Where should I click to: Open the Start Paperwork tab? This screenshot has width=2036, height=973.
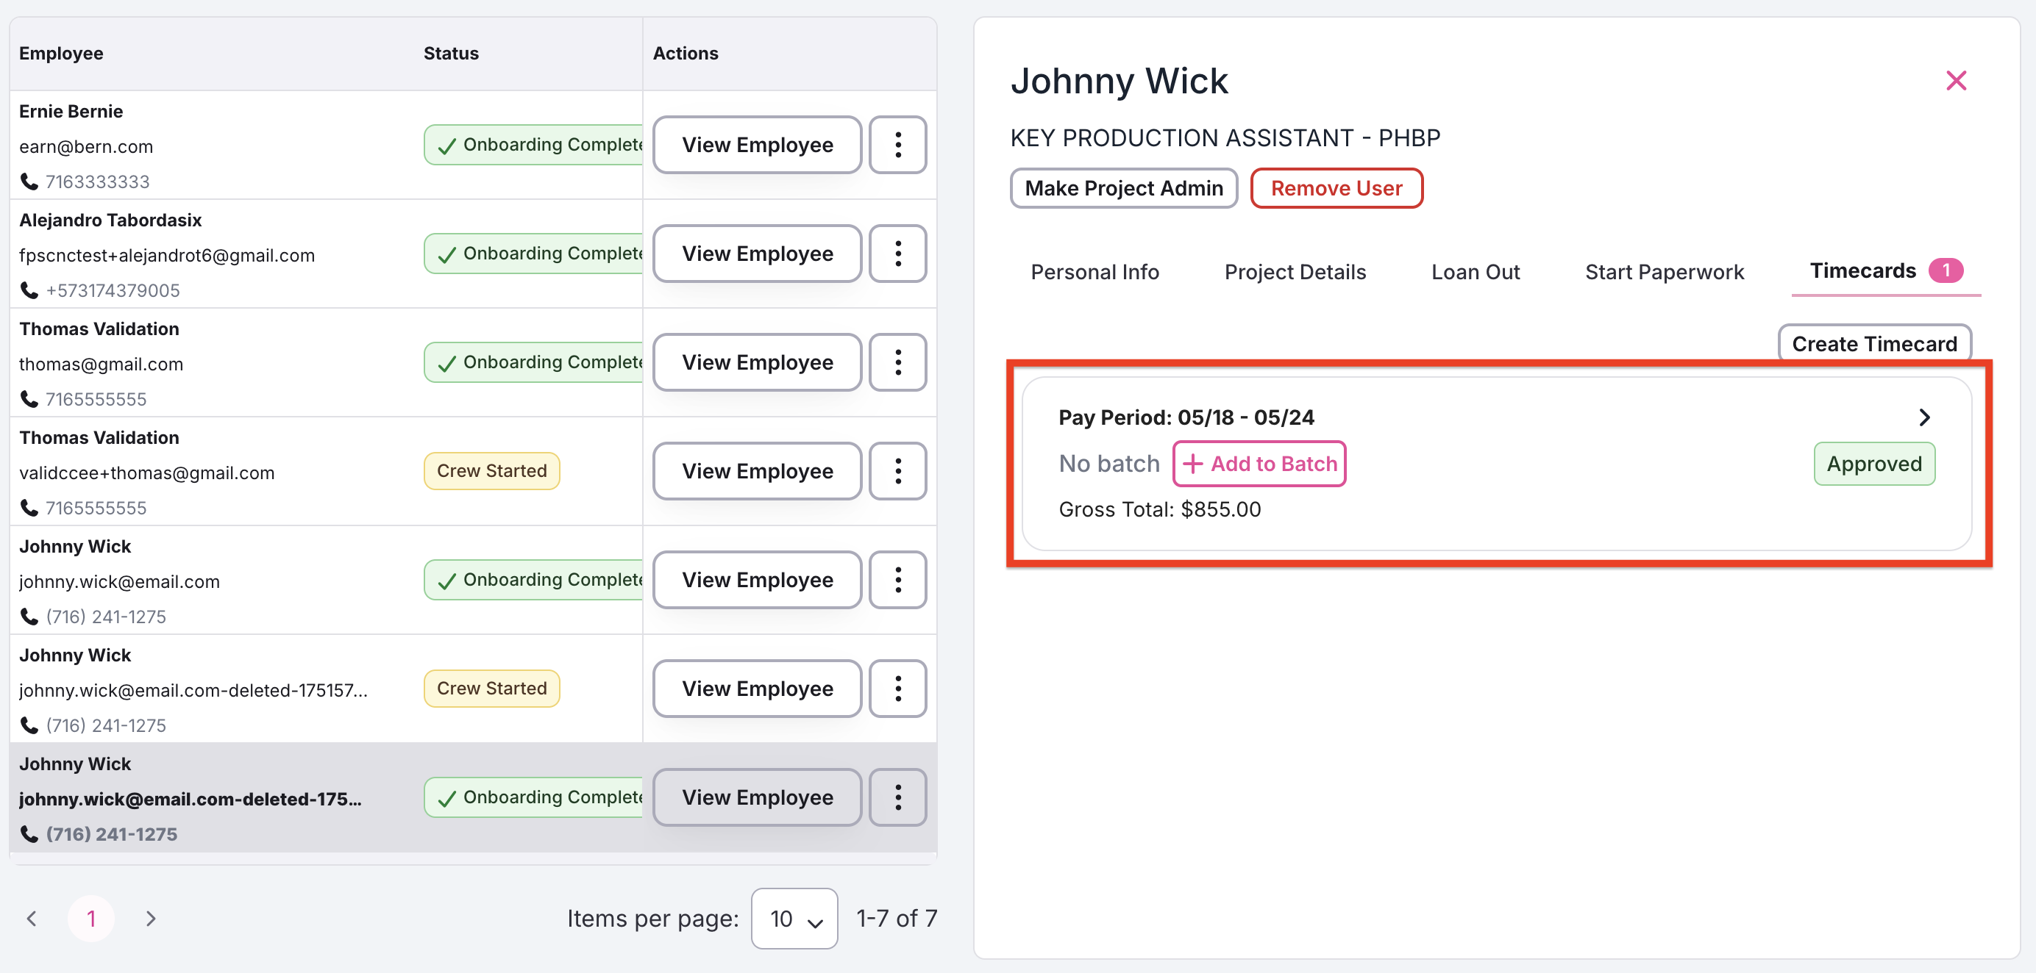[1664, 273]
